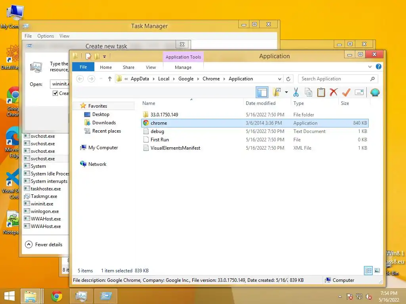The width and height of the screenshot is (406, 304).
Task: Switch to Details view icon in status bar
Action: tap(368, 271)
